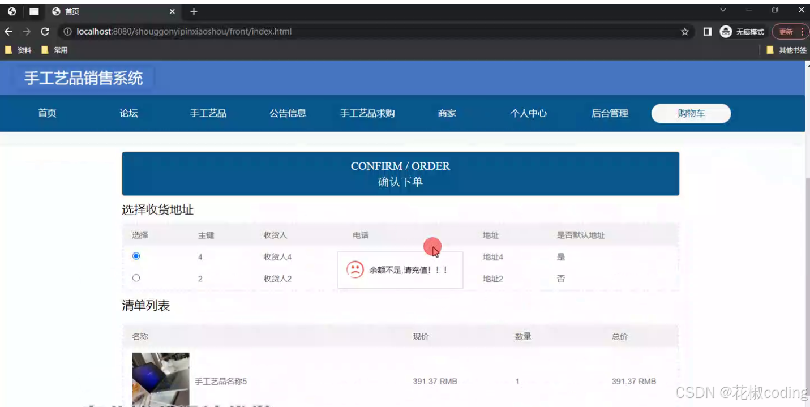Open a new browser tab with plus
The height and width of the screenshot is (407, 810).
pos(194,11)
